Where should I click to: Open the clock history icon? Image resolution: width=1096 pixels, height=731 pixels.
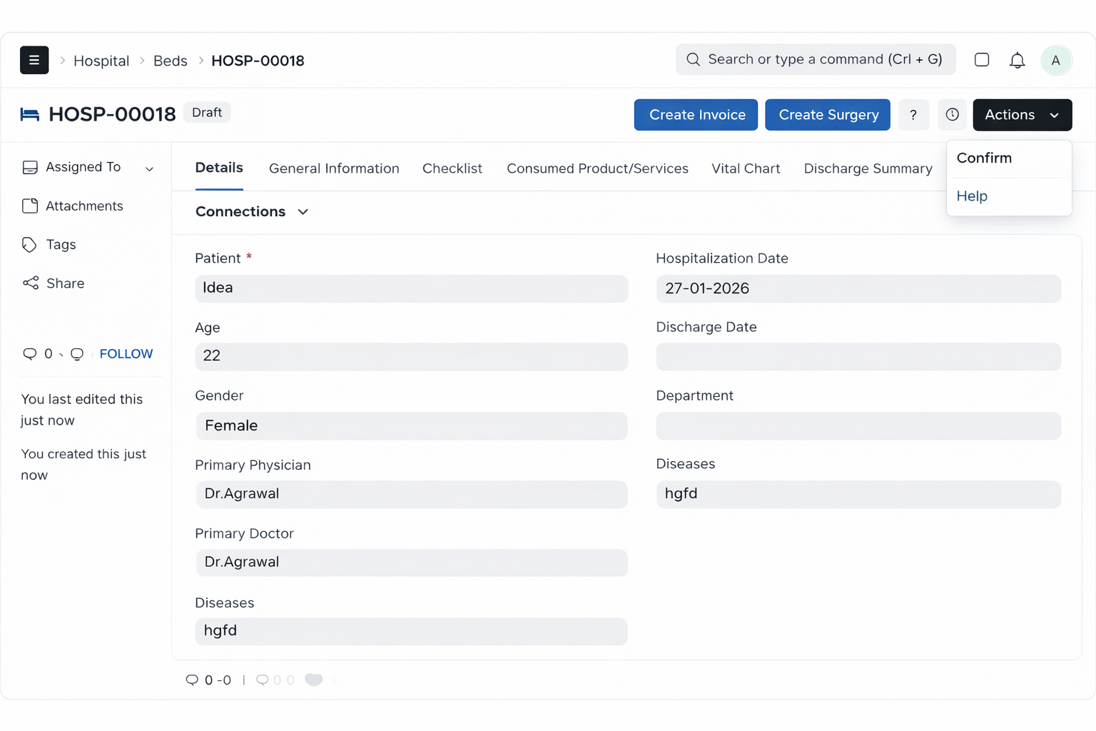tap(952, 115)
